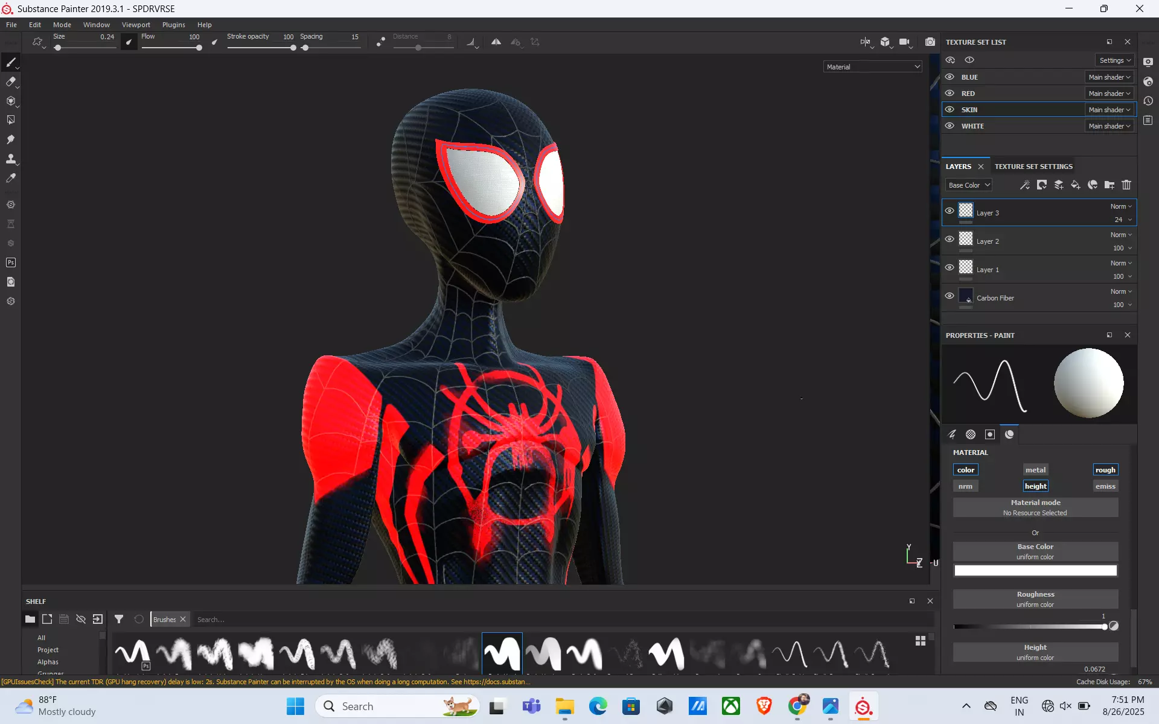Open Layer 3 opacity value 24 dropdown
Viewport: 1159px width, 724px height.
[x=1123, y=220]
